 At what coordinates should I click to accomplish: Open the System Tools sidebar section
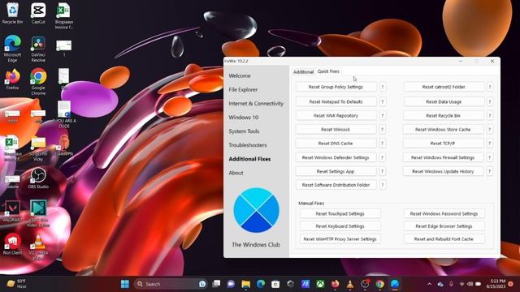(244, 131)
